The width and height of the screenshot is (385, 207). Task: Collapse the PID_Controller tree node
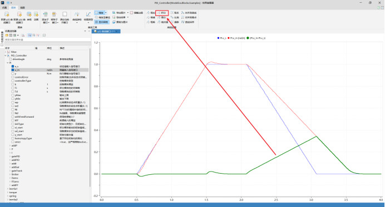tap(6, 55)
